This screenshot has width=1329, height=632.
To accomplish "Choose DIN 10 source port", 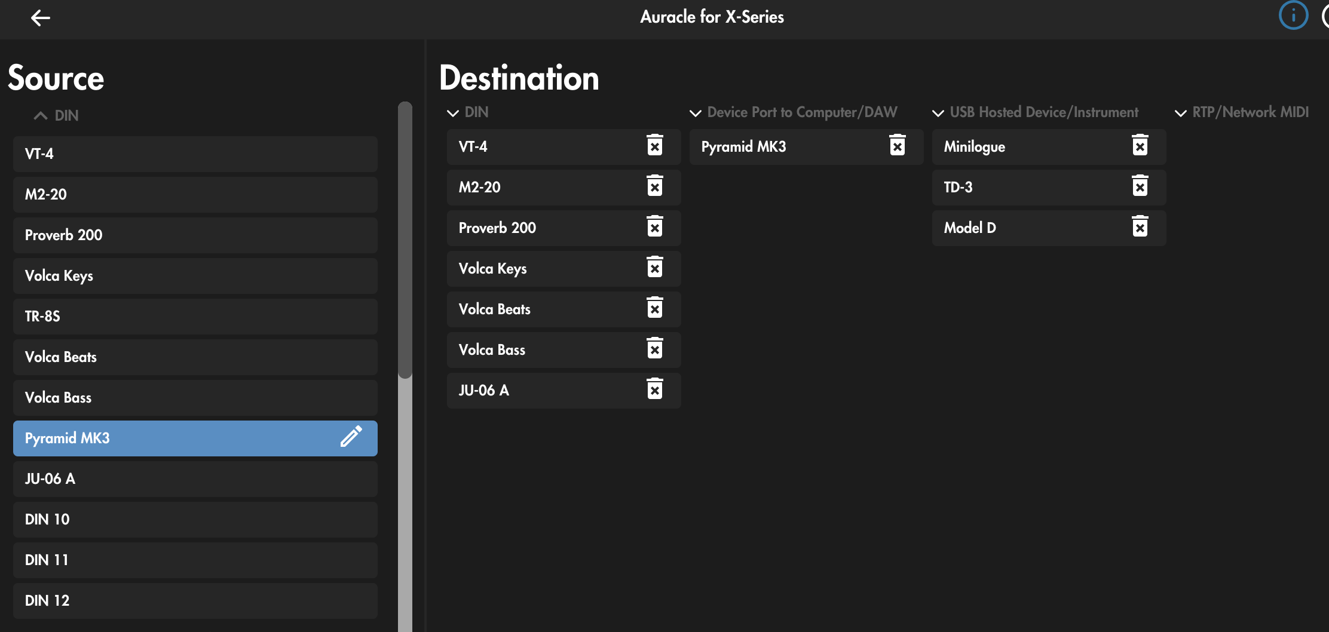I will (195, 520).
